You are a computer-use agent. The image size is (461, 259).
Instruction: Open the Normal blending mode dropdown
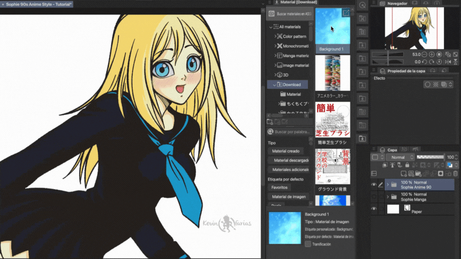401,157
